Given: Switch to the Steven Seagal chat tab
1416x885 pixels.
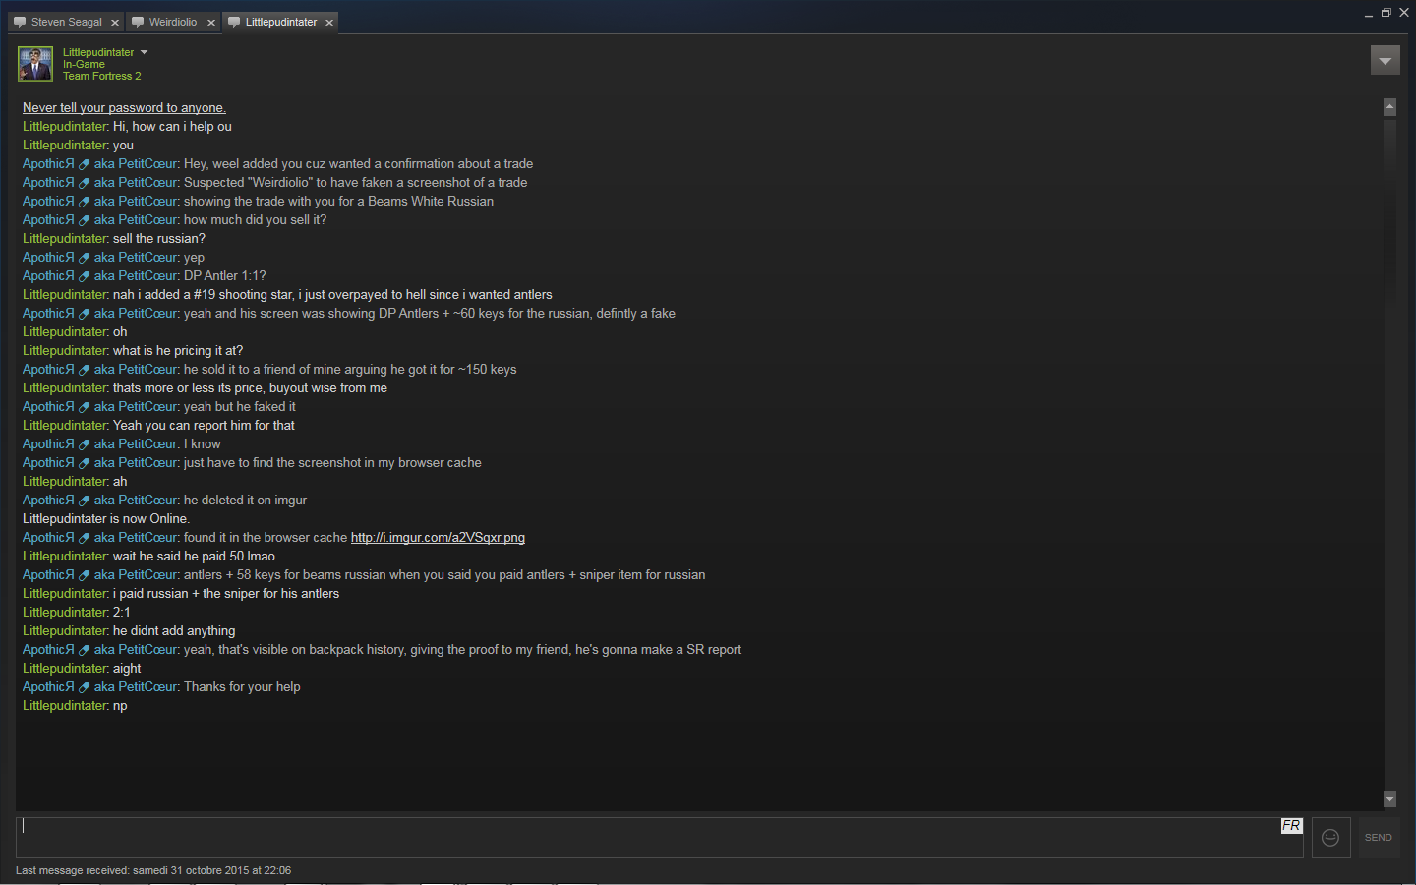Looking at the screenshot, I should (x=65, y=22).
